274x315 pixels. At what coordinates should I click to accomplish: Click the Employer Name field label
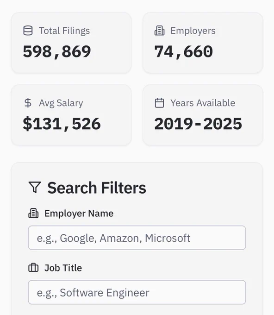[x=79, y=214]
